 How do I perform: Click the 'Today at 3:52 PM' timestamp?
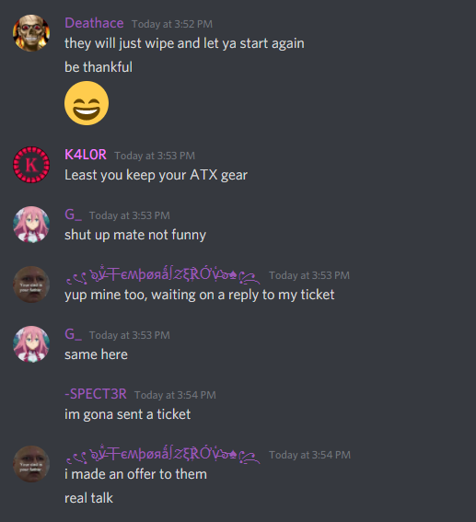pyautogui.click(x=172, y=24)
